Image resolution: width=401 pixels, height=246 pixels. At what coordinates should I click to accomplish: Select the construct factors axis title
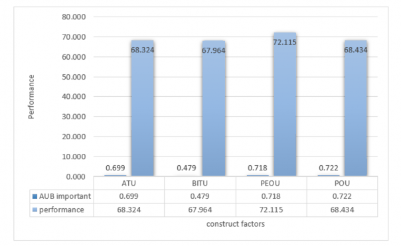(236, 224)
